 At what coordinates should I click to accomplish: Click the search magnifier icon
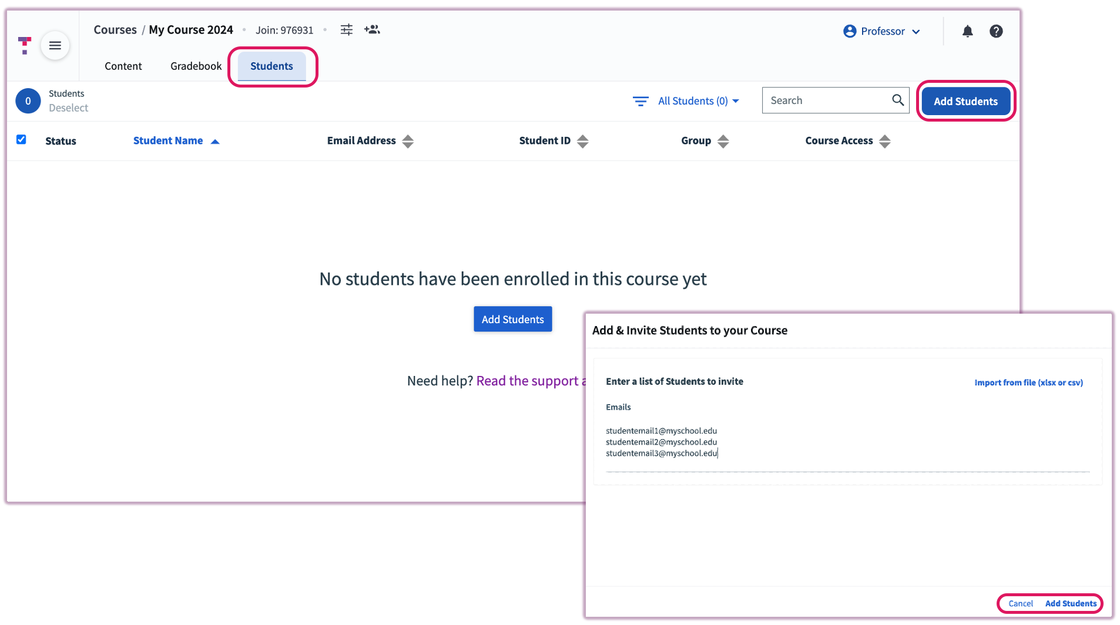click(897, 100)
